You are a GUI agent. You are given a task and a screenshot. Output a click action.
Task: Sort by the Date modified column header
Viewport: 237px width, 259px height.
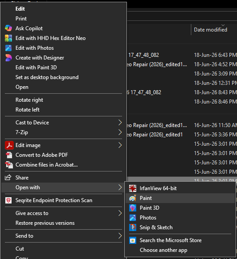(x=210, y=30)
